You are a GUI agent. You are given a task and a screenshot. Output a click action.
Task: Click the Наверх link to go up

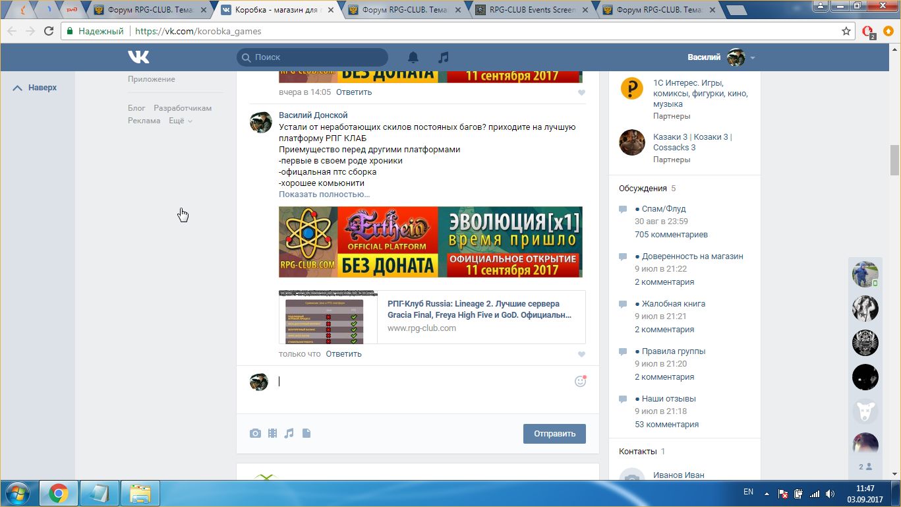coord(35,88)
